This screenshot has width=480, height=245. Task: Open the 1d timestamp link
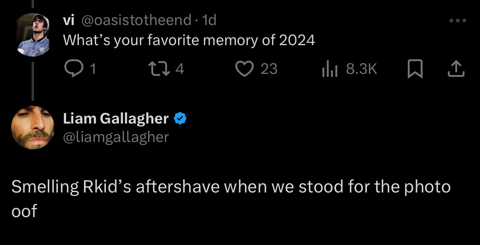click(210, 21)
